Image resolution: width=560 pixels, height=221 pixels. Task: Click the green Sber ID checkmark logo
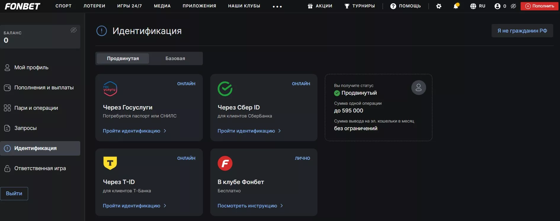(x=225, y=89)
